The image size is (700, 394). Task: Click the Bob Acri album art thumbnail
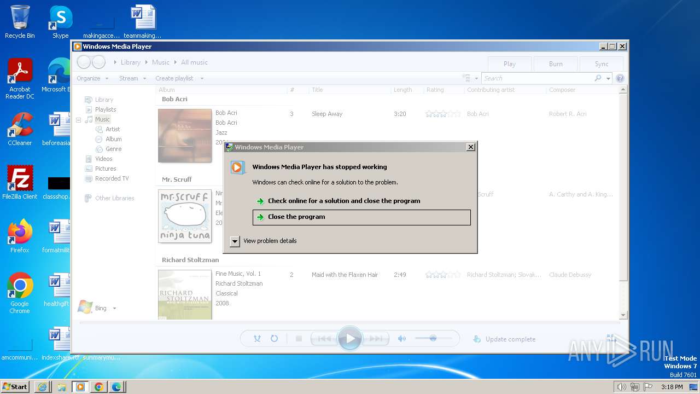click(185, 136)
